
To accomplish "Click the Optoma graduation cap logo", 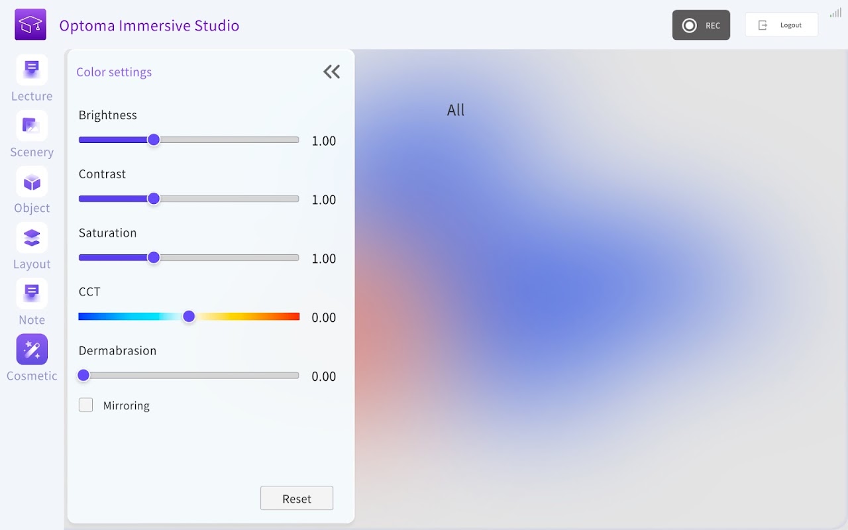I will tap(30, 25).
